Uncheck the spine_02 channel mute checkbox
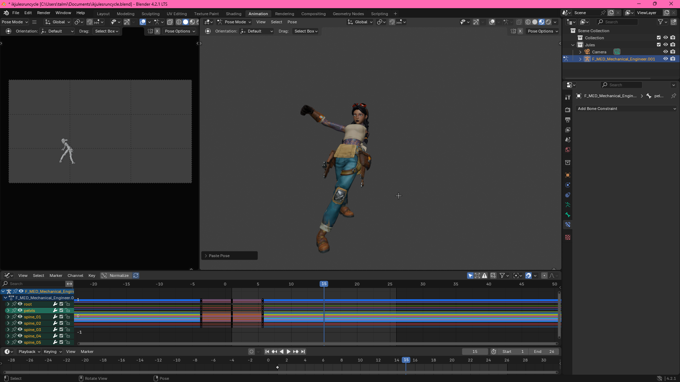680x382 pixels. pos(61,323)
